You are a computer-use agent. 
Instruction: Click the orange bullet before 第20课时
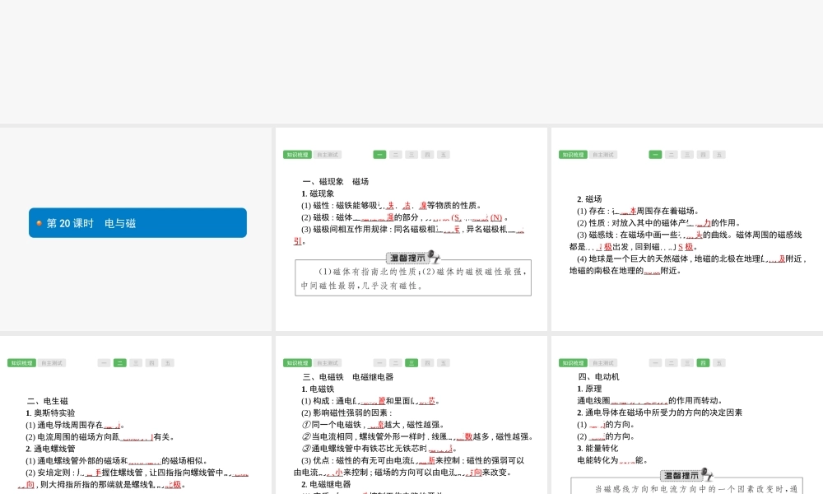pos(38,223)
